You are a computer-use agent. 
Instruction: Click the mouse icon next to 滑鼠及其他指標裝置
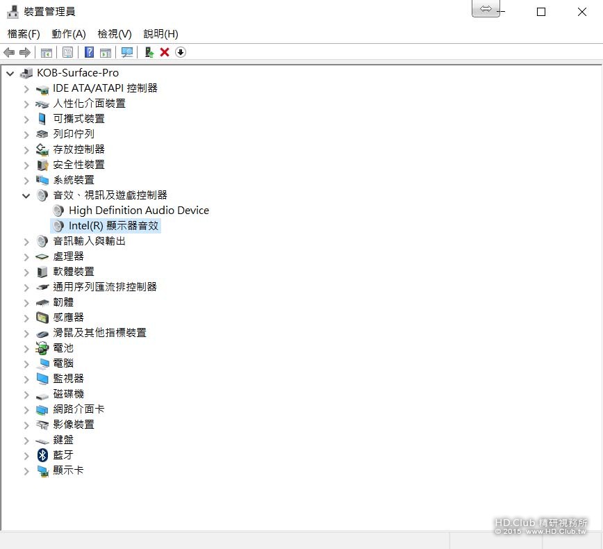42,334
